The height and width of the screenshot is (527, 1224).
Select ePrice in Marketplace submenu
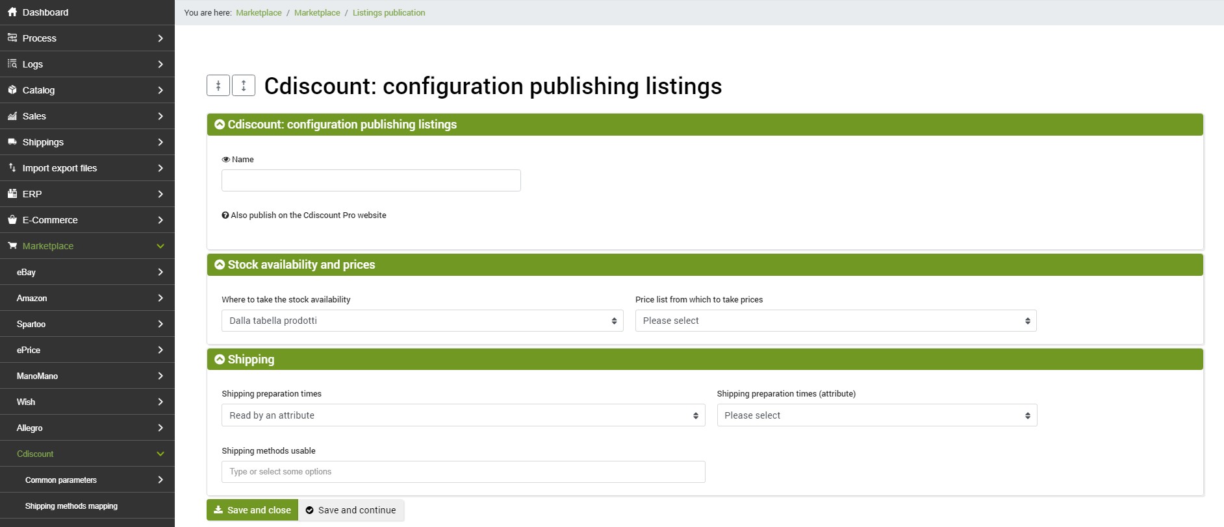87,350
